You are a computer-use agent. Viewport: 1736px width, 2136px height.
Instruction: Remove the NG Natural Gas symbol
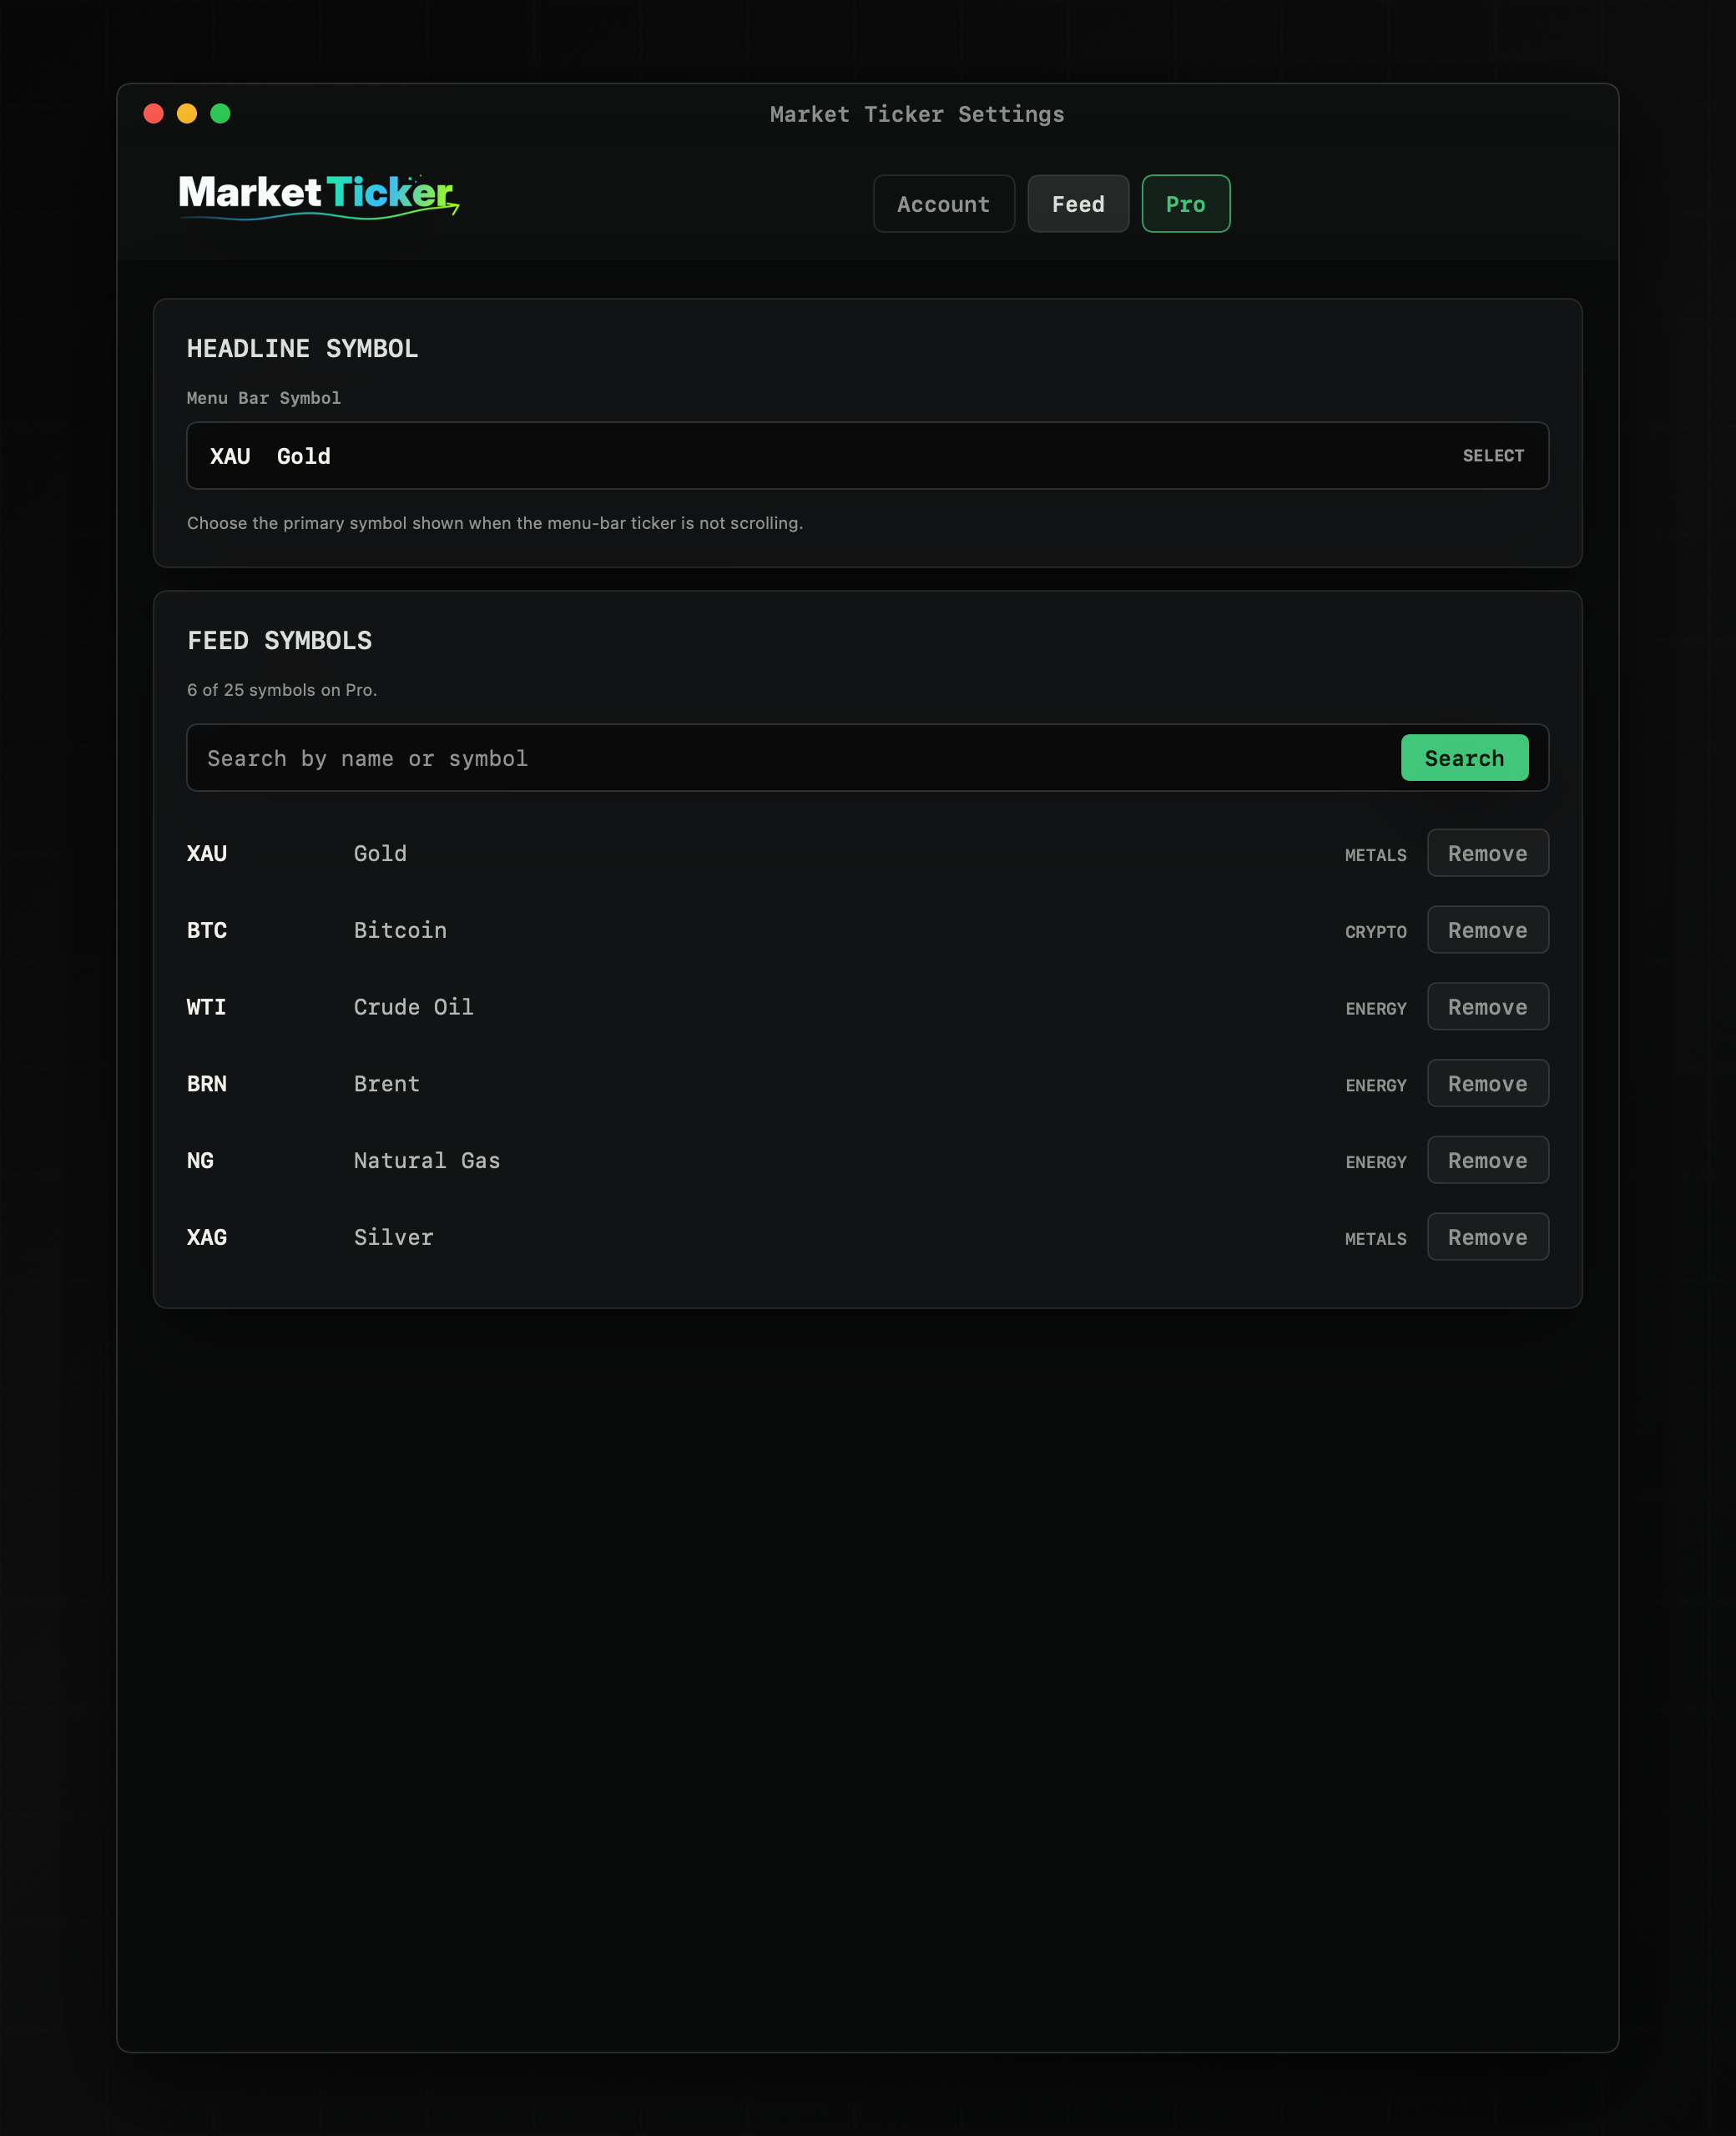pyautogui.click(x=1487, y=1161)
